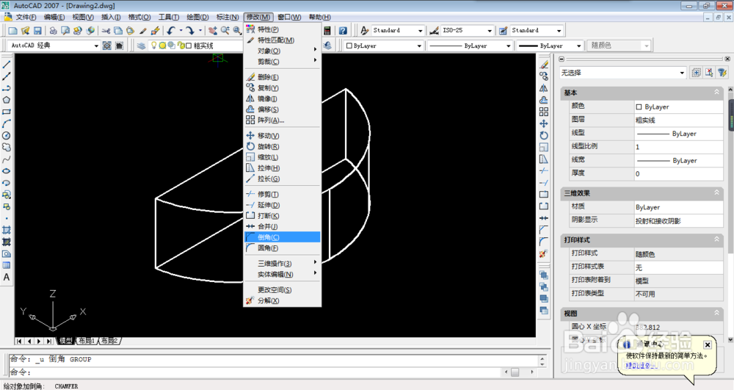Click Array grid icon in right toolbar
The width and height of the screenshot is (734, 390).
[543, 112]
